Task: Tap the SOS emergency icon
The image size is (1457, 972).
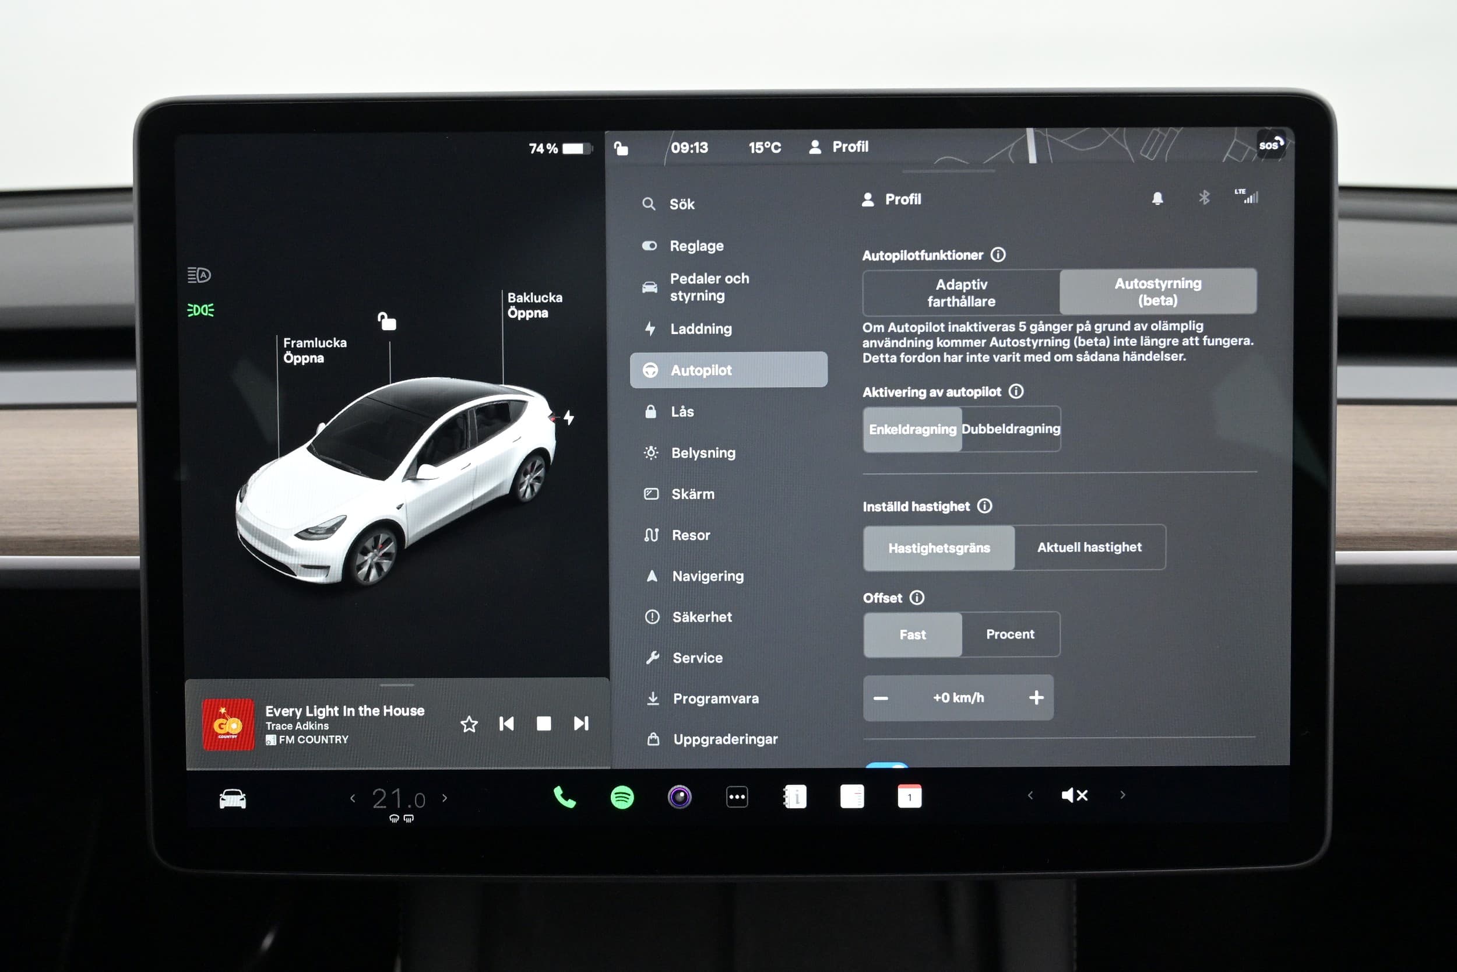Action: 1270,145
